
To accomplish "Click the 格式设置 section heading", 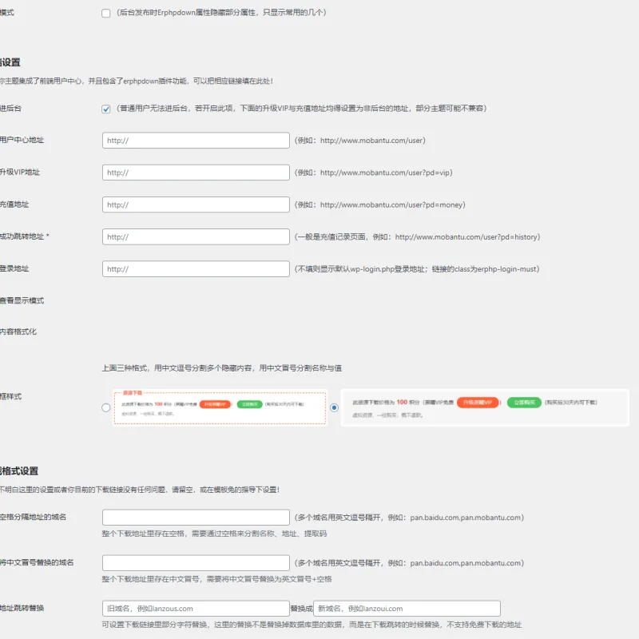I will coord(18,471).
